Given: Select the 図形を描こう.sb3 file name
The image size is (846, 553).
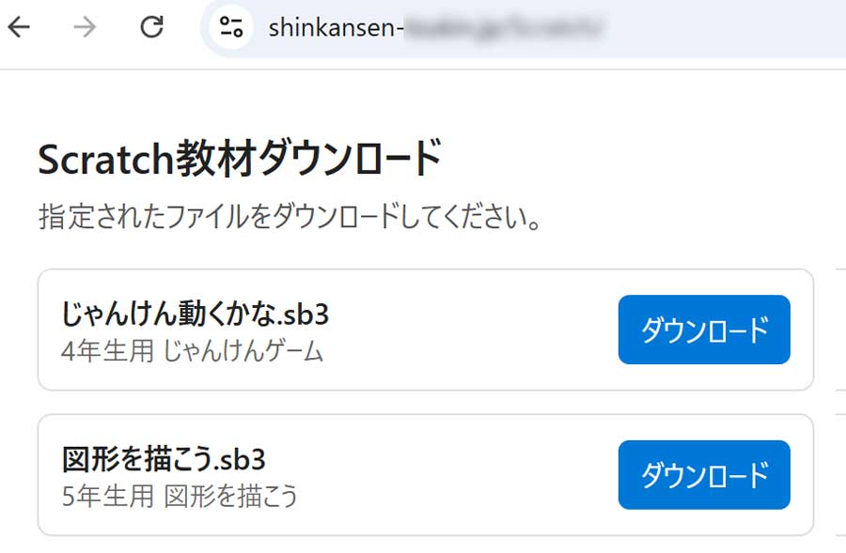Looking at the screenshot, I should 164,459.
